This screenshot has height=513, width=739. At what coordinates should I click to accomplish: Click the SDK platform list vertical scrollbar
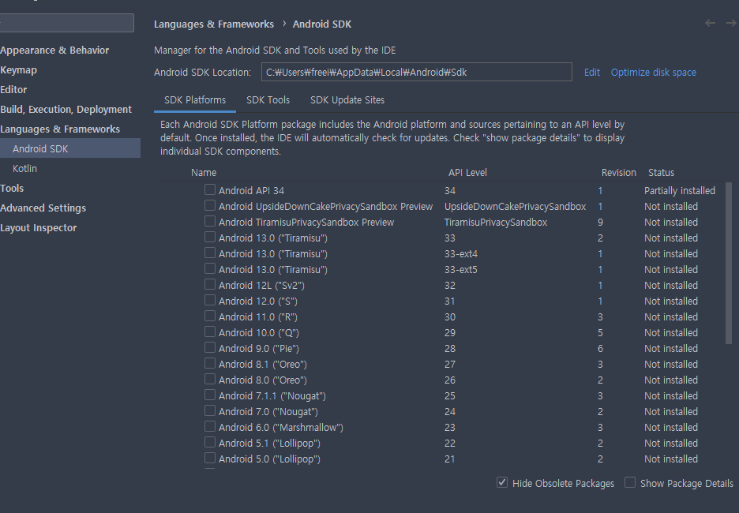[x=729, y=263]
